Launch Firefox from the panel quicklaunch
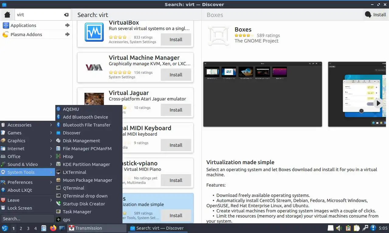Image resolution: width=389 pixels, height=233 pixels. click(53, 228)
